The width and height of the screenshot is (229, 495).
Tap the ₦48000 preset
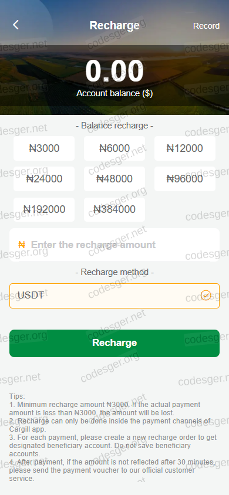(114, 179)
